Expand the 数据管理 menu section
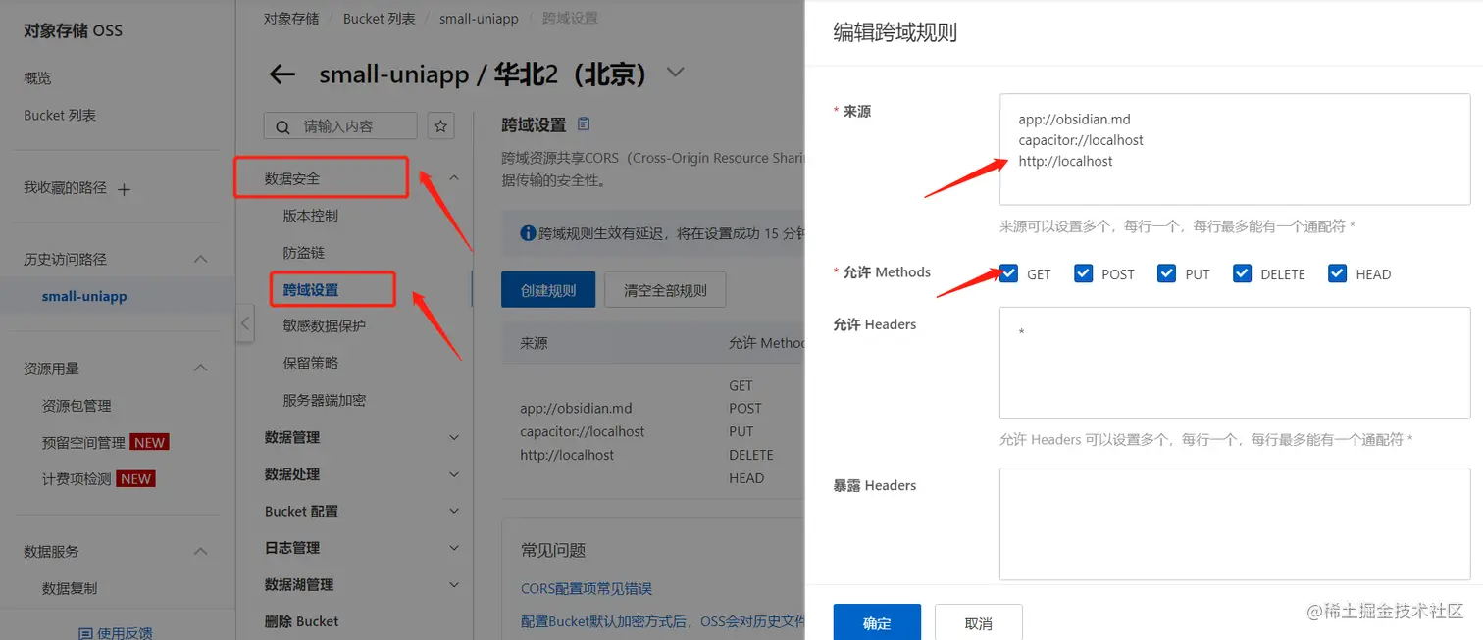Viewport: 1483px width, 640px height. tap(454, 437)
